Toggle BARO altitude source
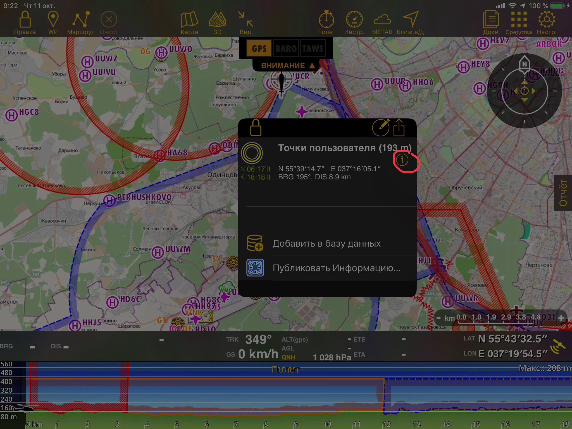Viewport: 572px width, 429px height. [x=286, y=49]
